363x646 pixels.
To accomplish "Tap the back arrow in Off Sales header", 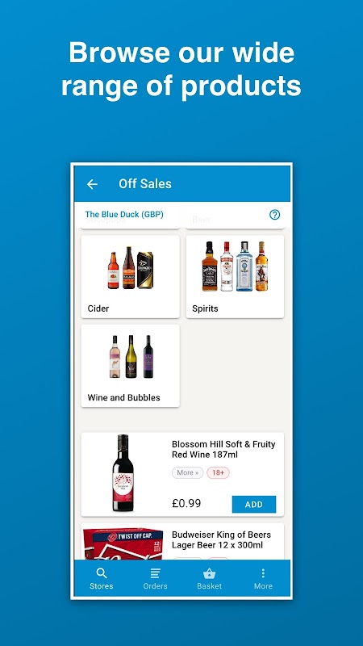I will click(x=92, y=184).
